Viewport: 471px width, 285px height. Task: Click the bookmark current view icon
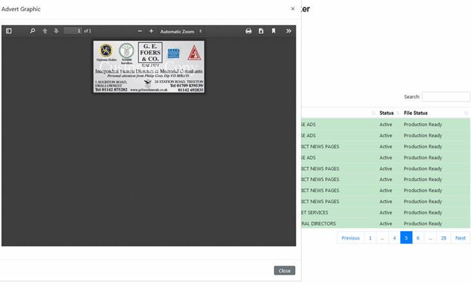point(273,31)
